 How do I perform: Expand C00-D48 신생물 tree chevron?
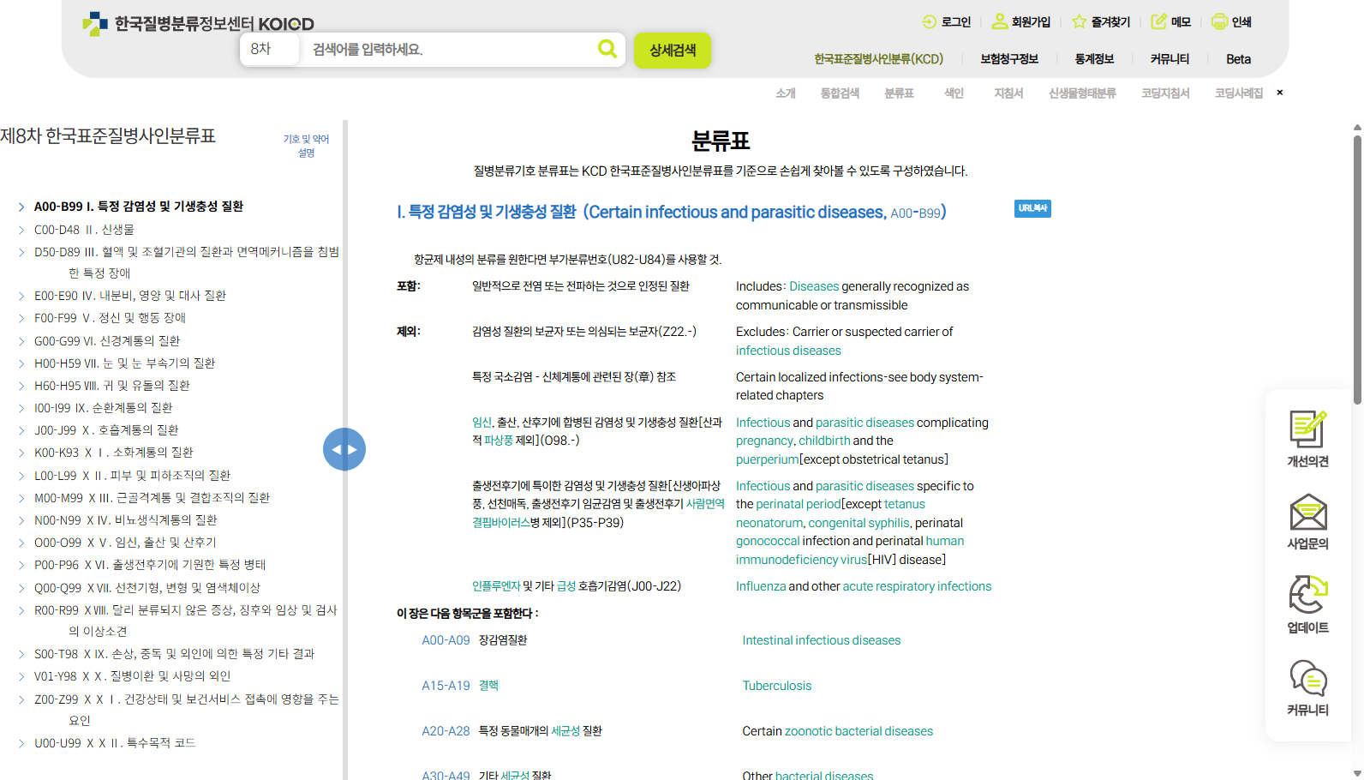click(x=21, y=230)
